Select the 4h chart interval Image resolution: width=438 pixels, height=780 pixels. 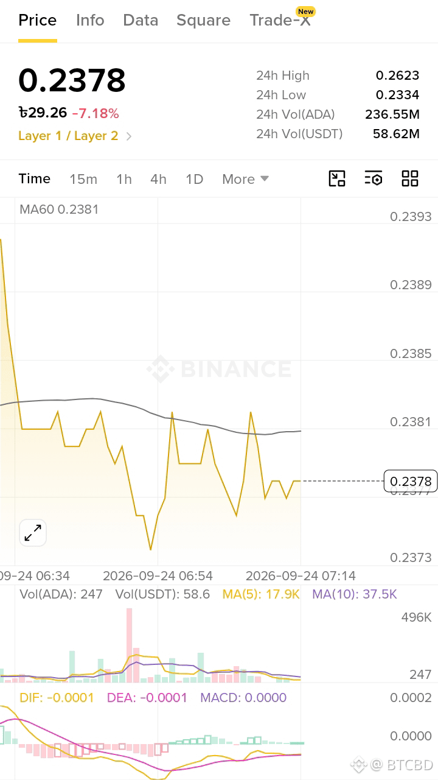tap(158, 179)
